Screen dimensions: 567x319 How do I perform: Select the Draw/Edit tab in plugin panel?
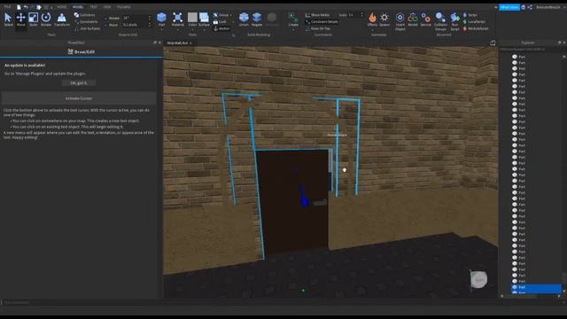(82, 51)
